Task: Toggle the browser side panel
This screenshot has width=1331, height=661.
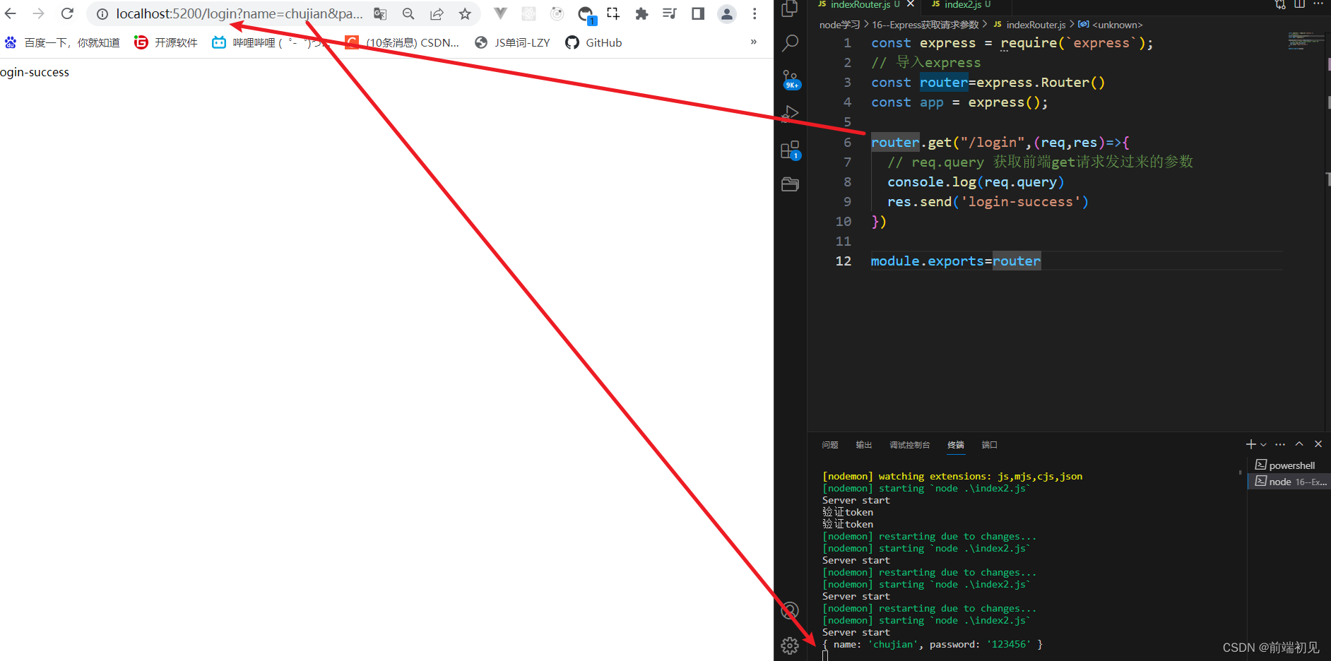Action: 698,13
